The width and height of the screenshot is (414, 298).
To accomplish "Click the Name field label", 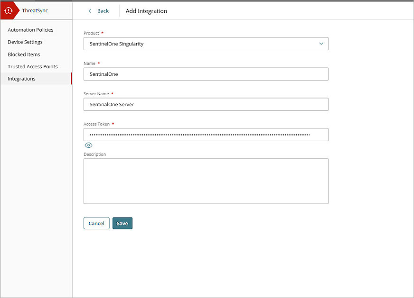I will pyautogui.click(x=89, y=63).
